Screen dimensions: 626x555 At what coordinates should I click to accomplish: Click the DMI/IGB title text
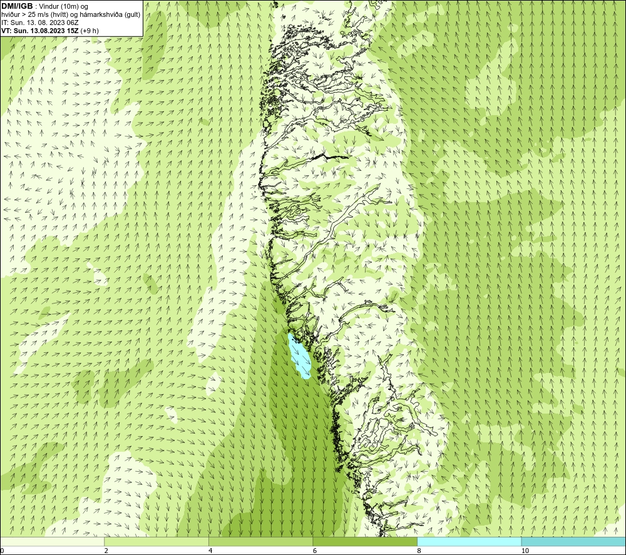[x=17, y=6]
